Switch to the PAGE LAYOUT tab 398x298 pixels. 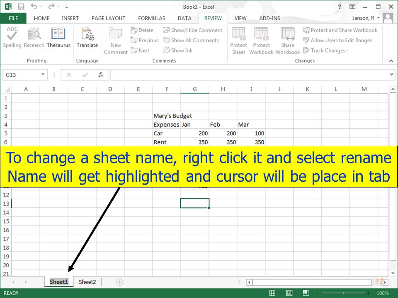click(108, 18)
